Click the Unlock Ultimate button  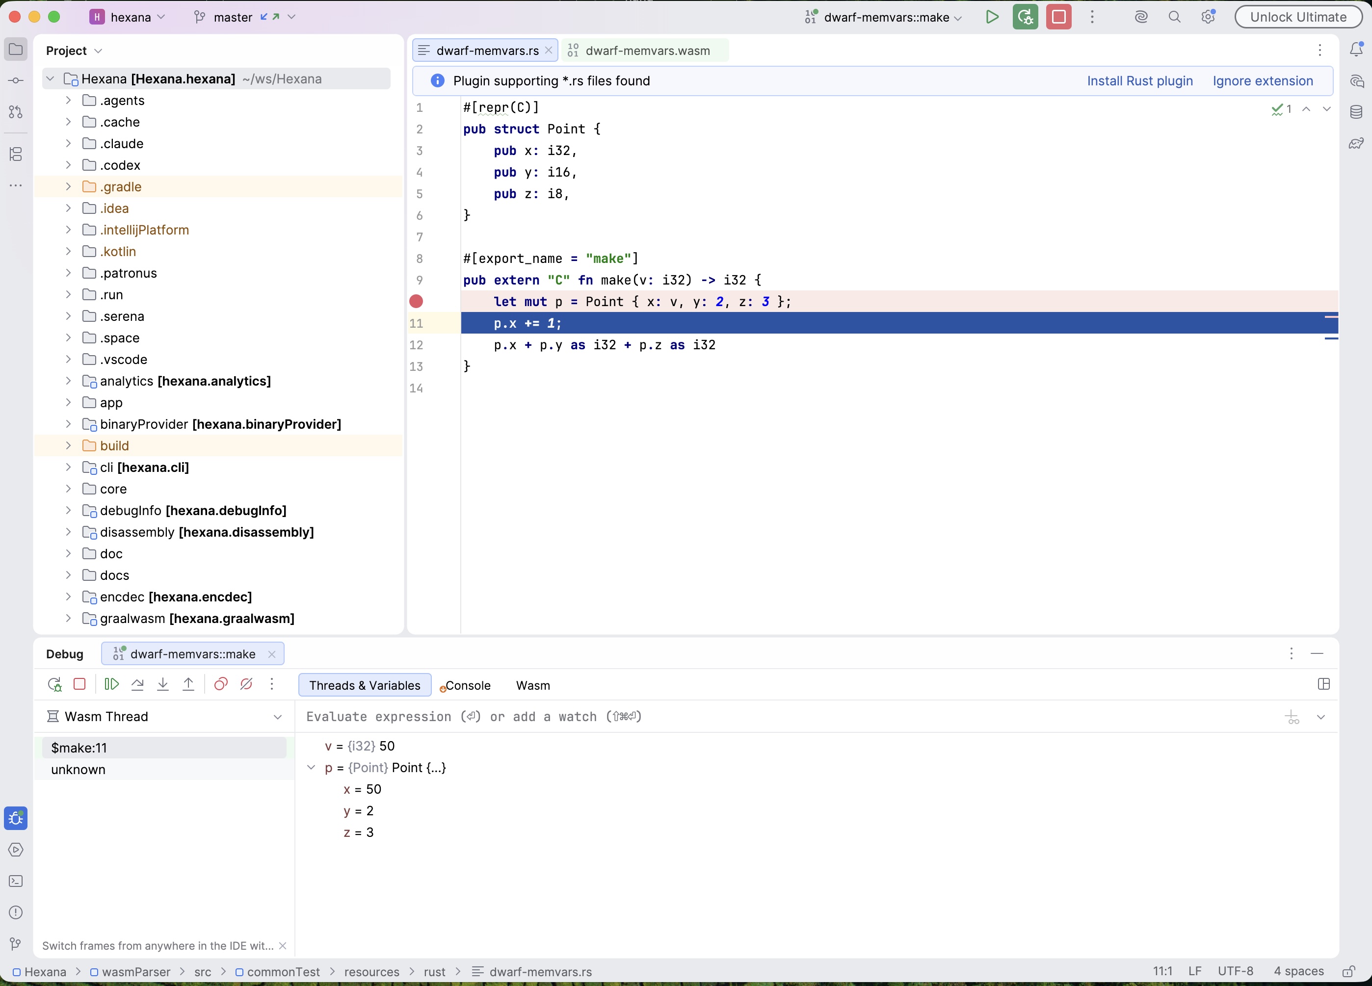[x=1298, y=17]
